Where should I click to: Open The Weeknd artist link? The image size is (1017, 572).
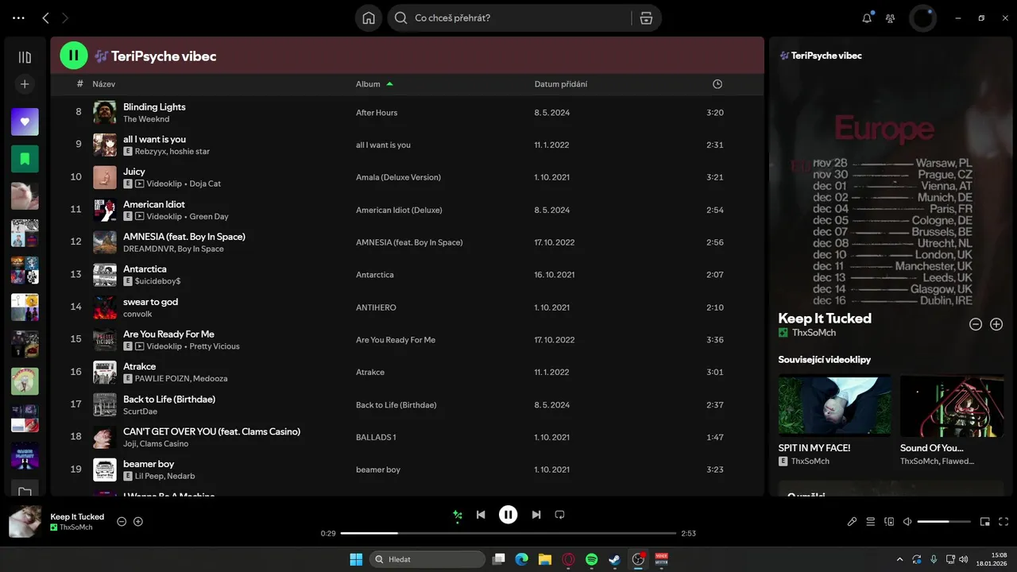pyautogui.click(x=146, y=119)
